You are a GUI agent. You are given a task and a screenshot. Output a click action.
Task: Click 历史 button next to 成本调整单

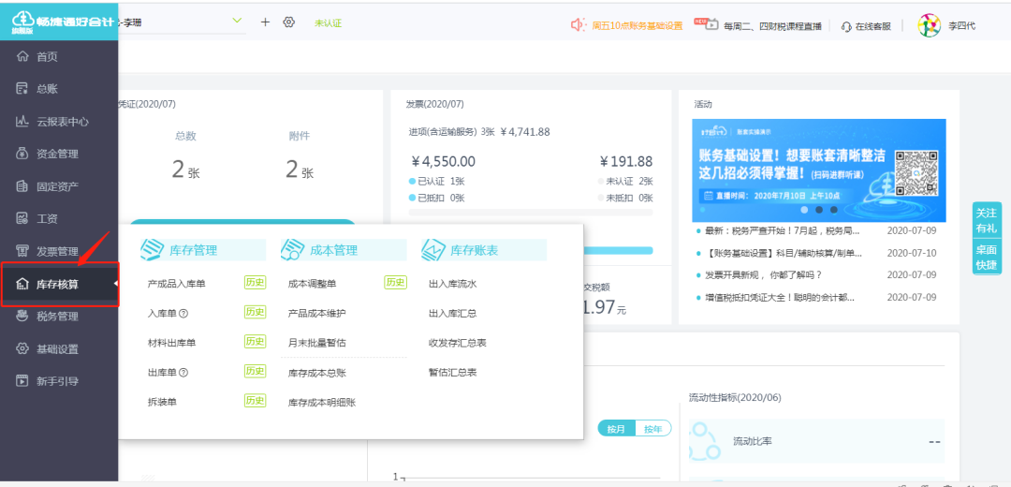(x=395, y=282)
